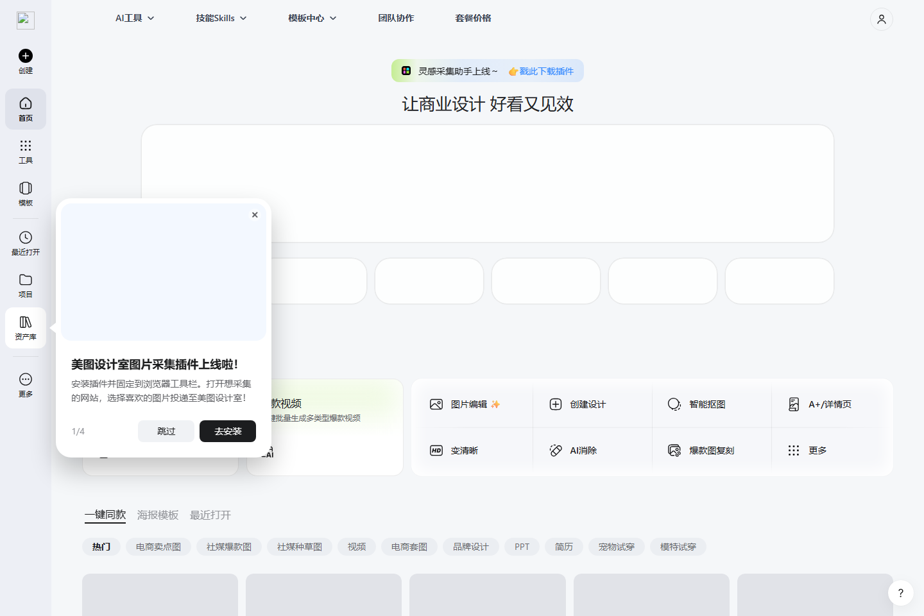Click inside the large prompt input box
The width and height of the screenshot is (924, 616).
[x=488, y=184]
